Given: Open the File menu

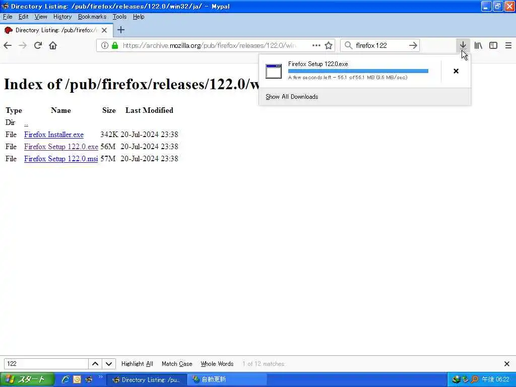Looking at the screenshot, I should click(x=8, y=17).
